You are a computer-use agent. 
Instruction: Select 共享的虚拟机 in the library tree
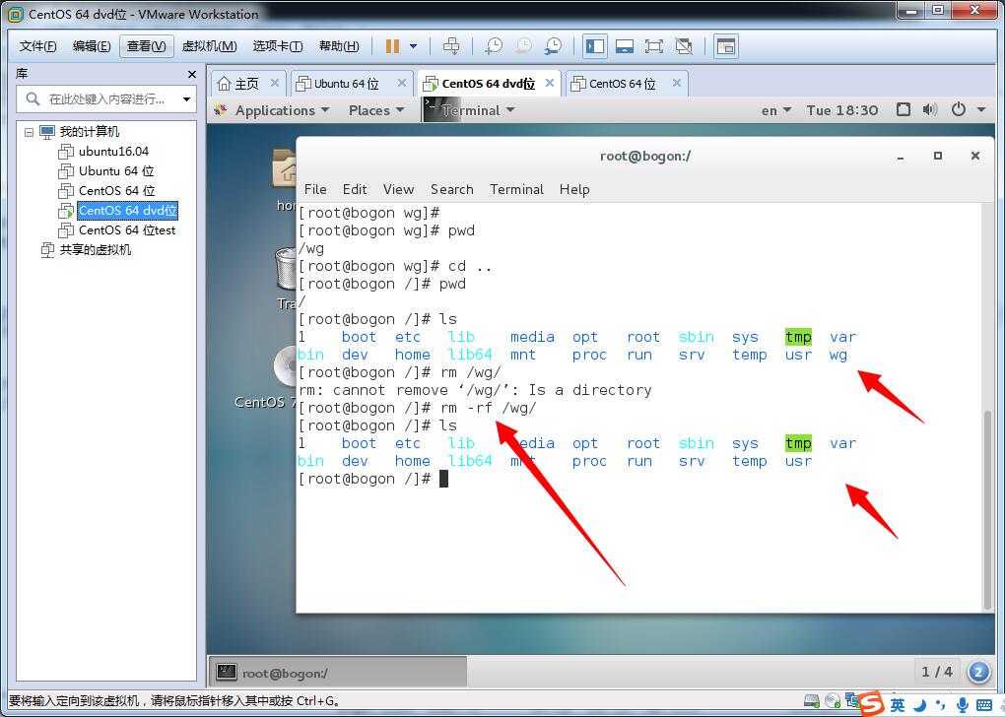(x=95, y=250)
